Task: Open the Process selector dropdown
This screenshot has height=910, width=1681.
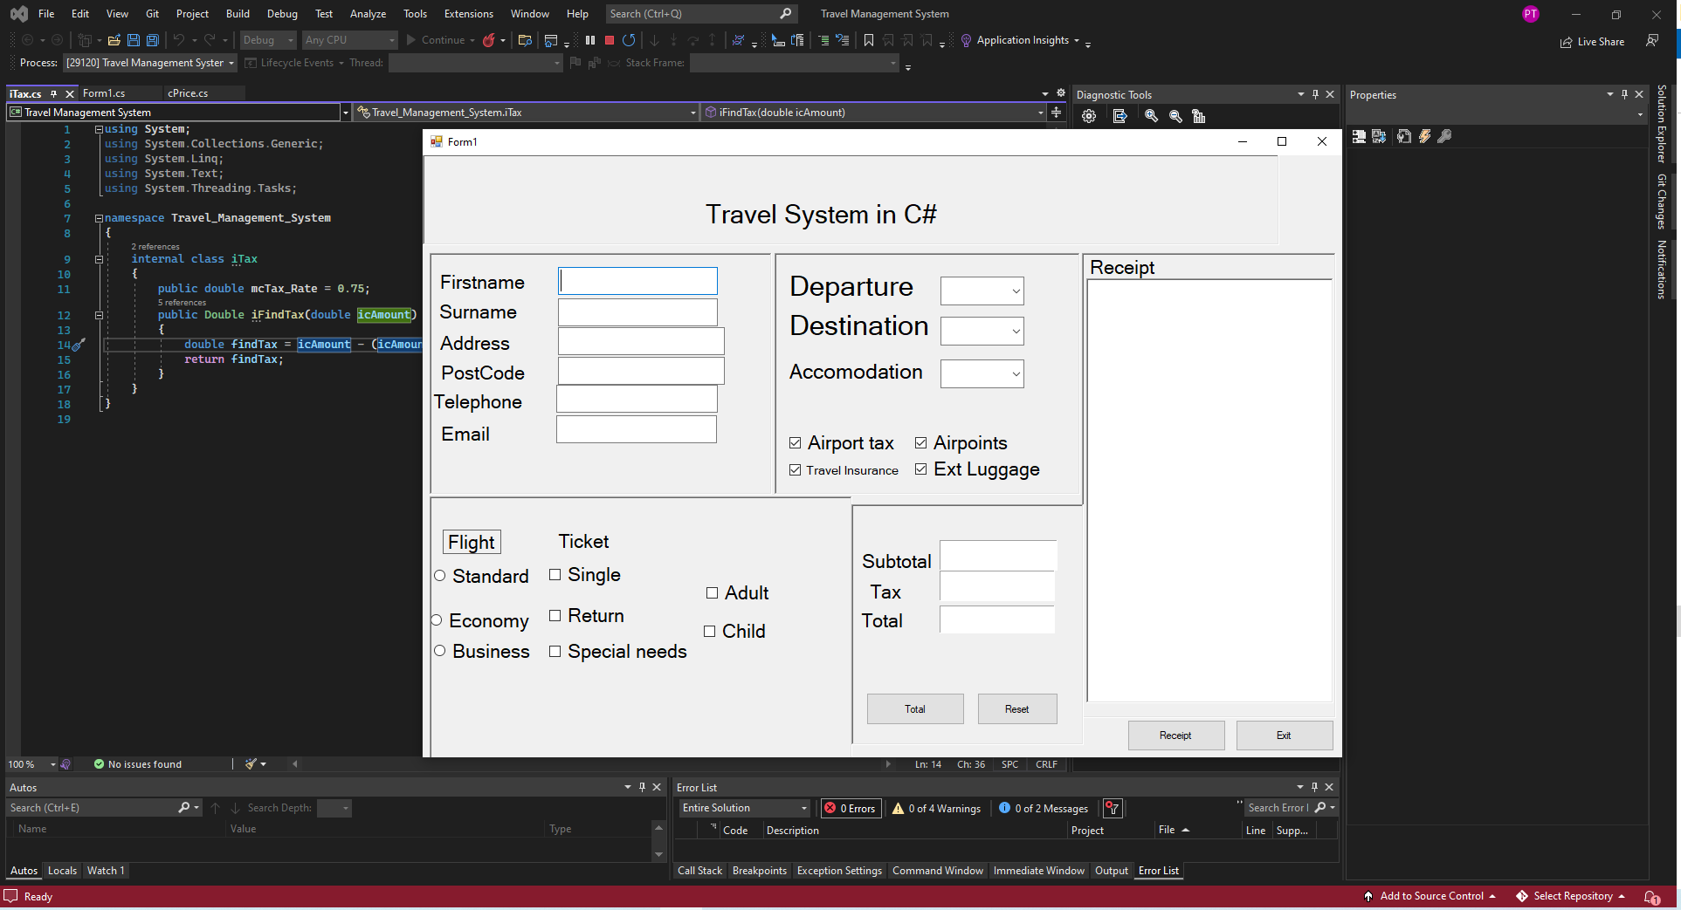Action: coord(150,63)
